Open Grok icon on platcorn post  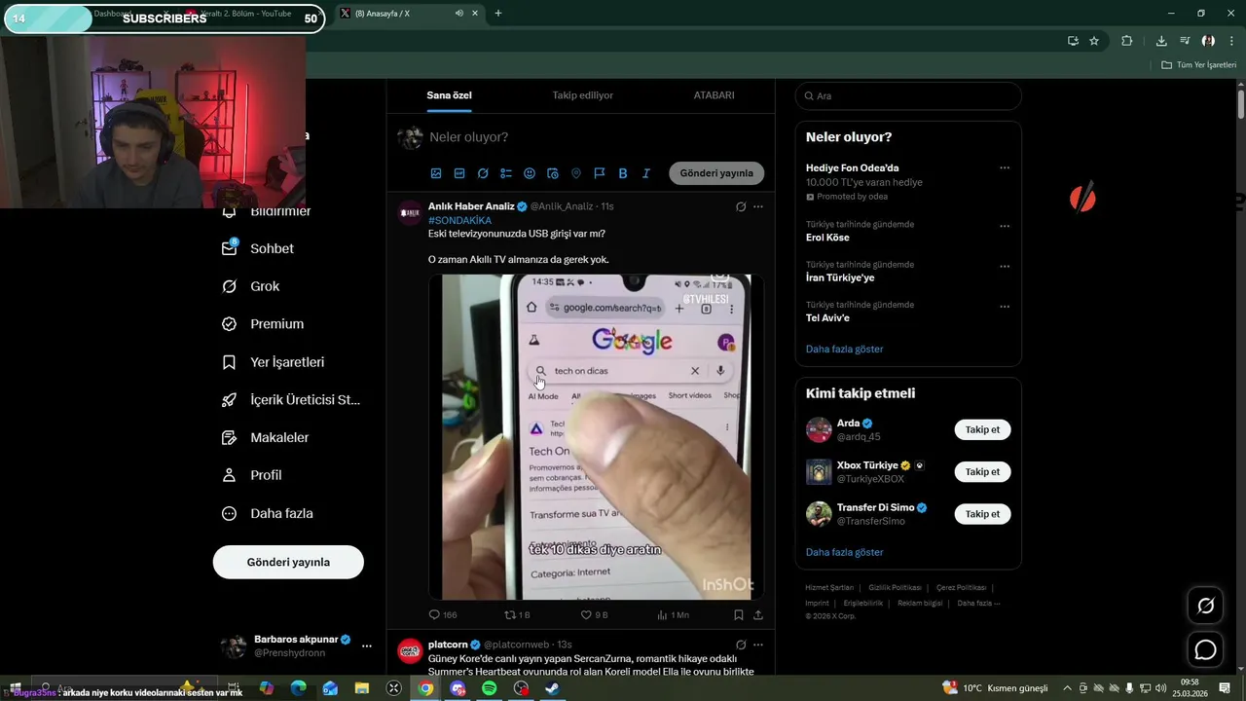point(741,645)
